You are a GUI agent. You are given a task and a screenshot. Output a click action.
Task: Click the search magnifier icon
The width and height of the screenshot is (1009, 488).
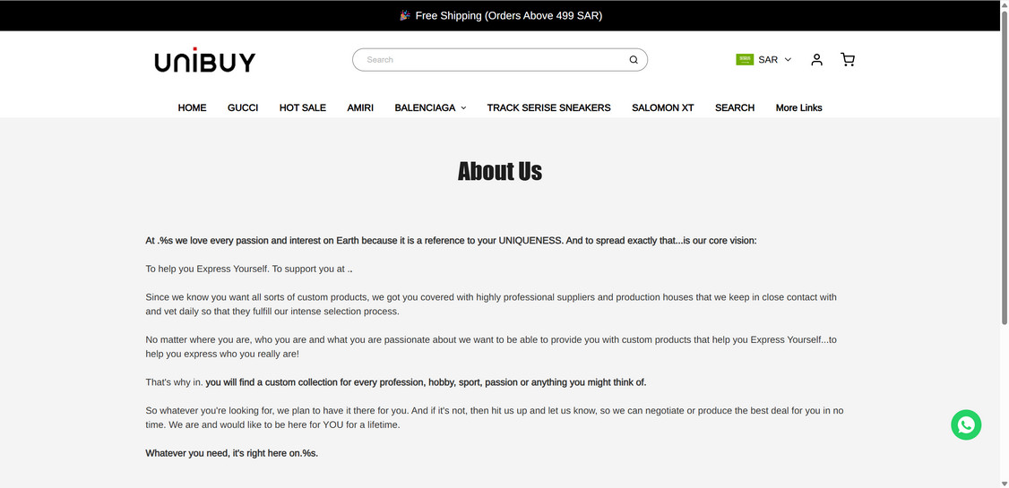(634, 60)
